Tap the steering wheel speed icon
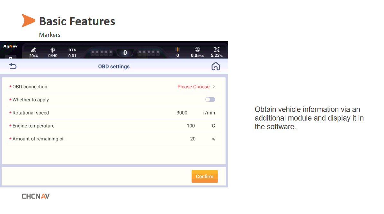The height and width of the screenshot is (214, 384). pos(197,50)
